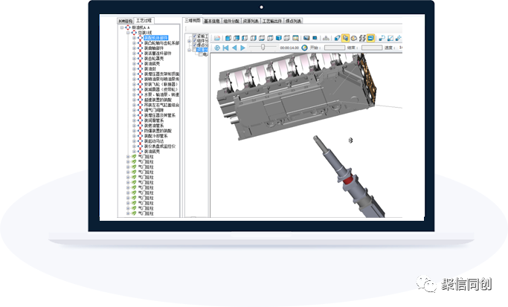Open the 组件分配 tab
Viewport: 508px width, 307px height.
[x=231, y=21]
